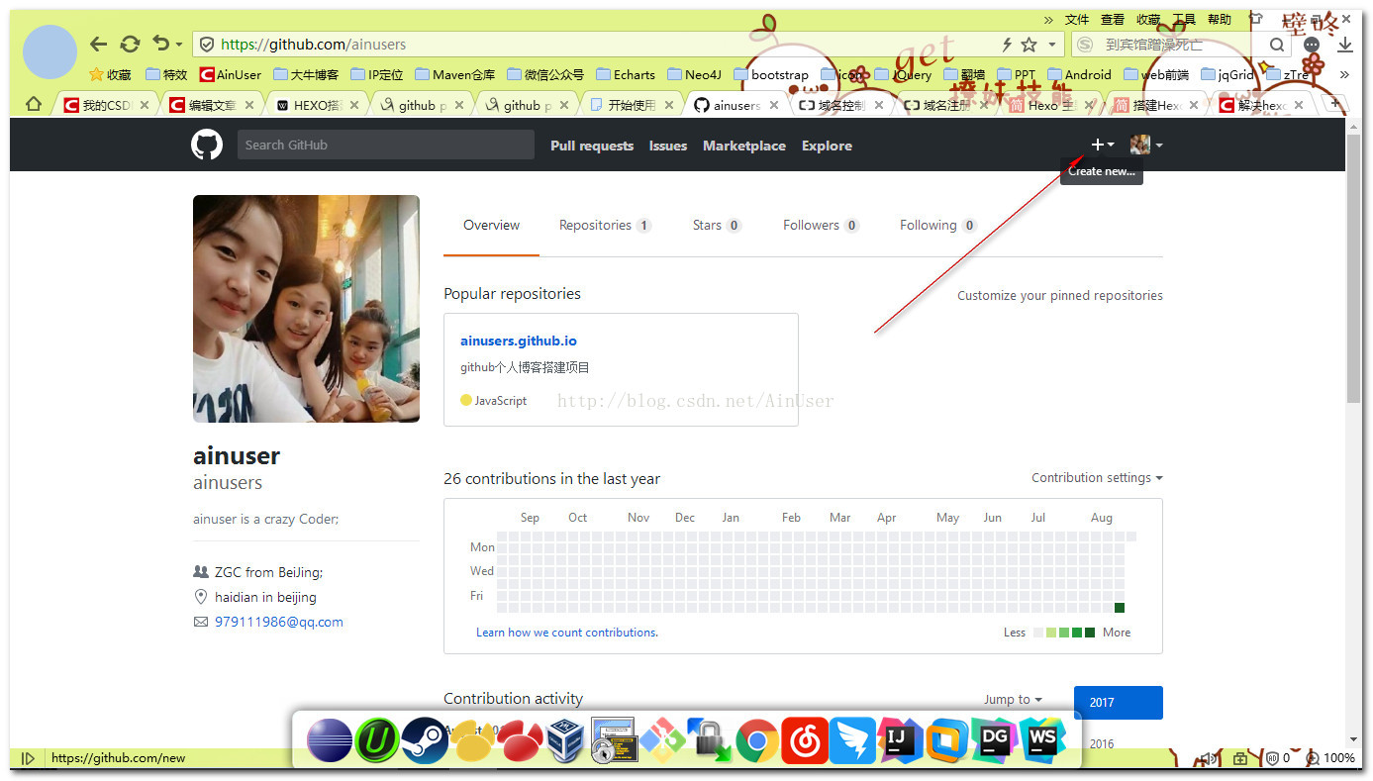Open Pull requests in GitHub header
Image resolution: width=1373 pixels, height=781 pixels.
coord(592,146)
